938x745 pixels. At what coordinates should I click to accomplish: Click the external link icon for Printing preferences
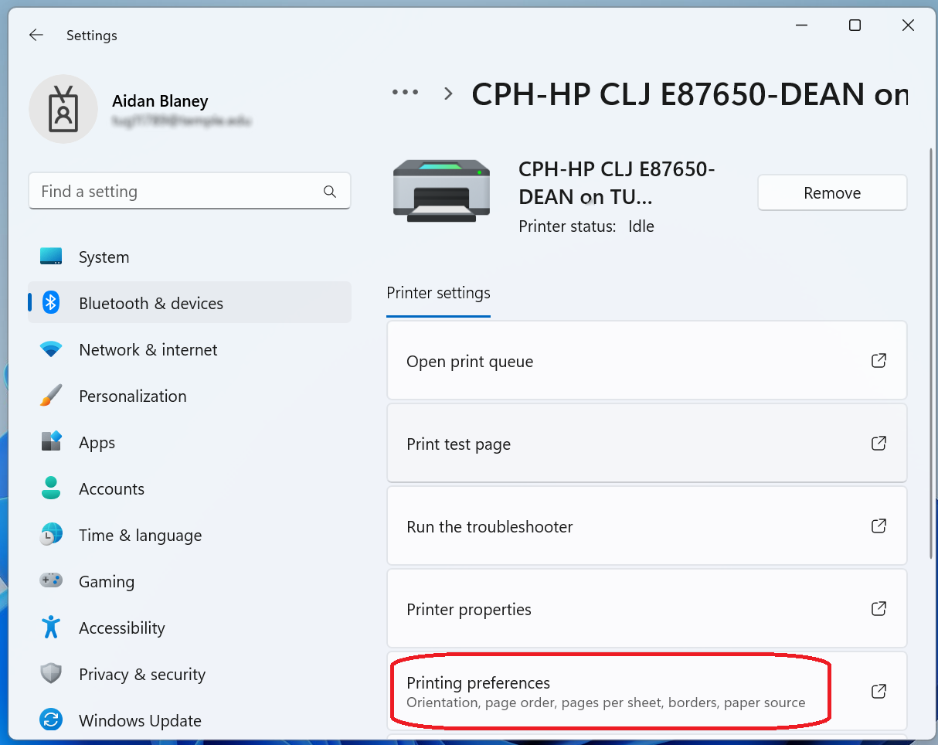point(879,692)
